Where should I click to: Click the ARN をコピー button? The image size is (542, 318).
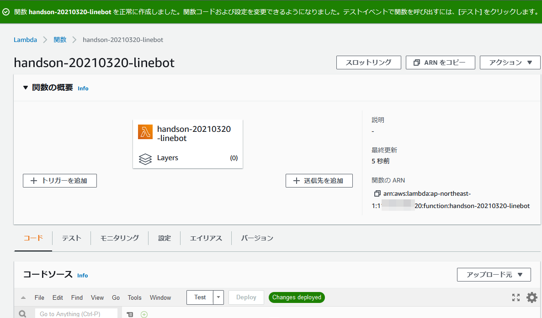coord(441,63)
